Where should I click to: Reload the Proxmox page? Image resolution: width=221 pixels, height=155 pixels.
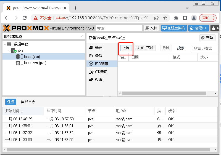(x=25, y=18)
